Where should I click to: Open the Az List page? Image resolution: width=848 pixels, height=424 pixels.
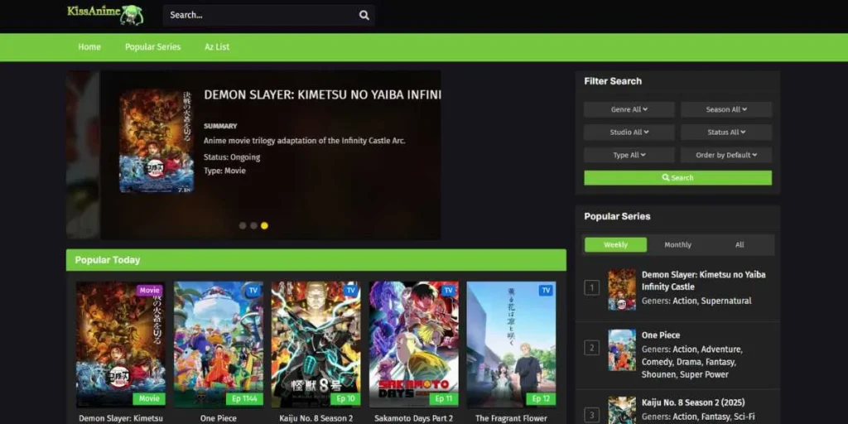coord(217,47)
